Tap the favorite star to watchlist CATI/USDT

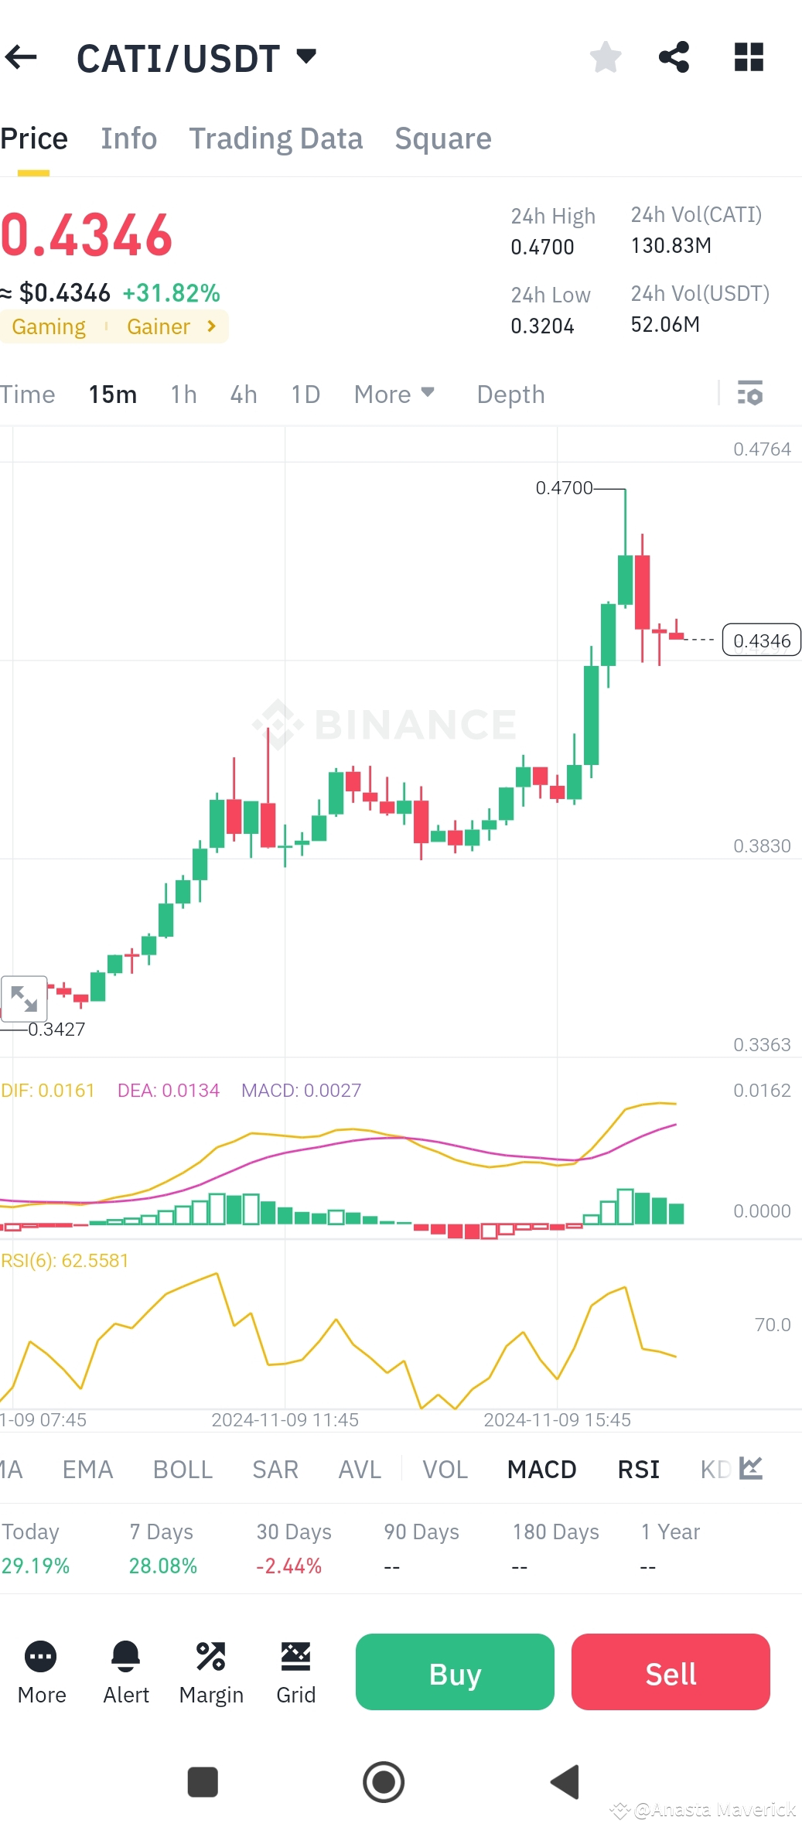[x=606, y=55]
